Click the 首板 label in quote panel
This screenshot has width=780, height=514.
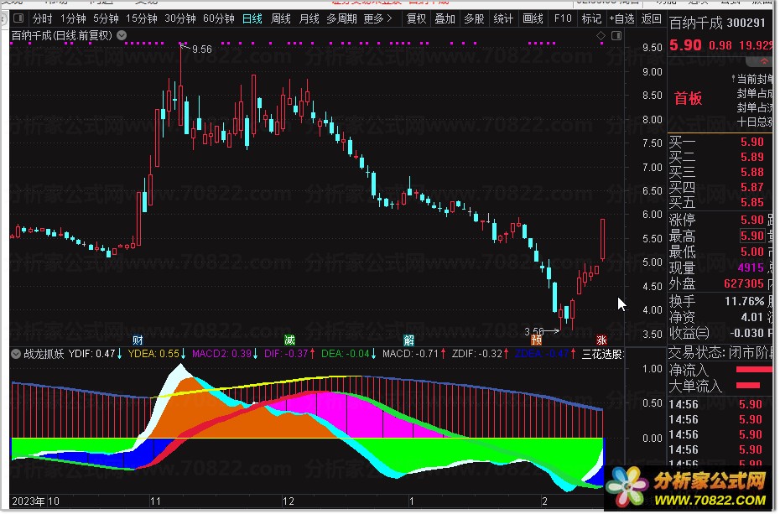[688, 98]
